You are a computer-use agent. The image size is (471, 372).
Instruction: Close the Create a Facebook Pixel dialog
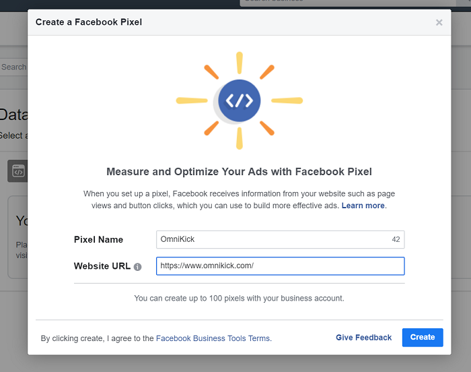439,22
